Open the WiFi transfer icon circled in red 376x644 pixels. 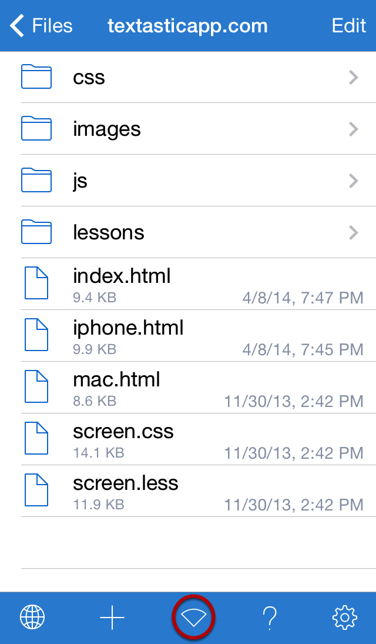coord(193,617)
